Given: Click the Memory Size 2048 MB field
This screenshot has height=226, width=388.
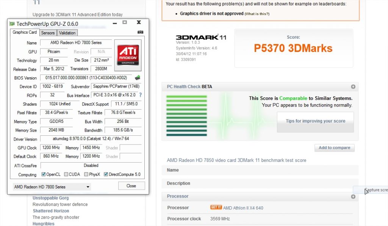Looking at the screenshot, I should click(x=56, y=130).
